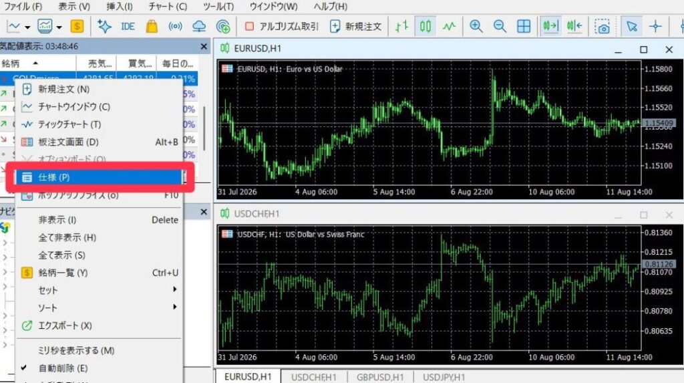
Task: Select ティックチャート (T) menu entry
Action: (x=99, y=124)
